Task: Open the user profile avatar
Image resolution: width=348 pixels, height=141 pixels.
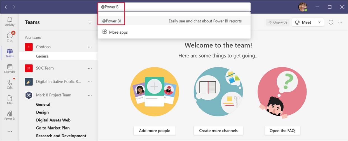Action: click(x=303, y=7)
